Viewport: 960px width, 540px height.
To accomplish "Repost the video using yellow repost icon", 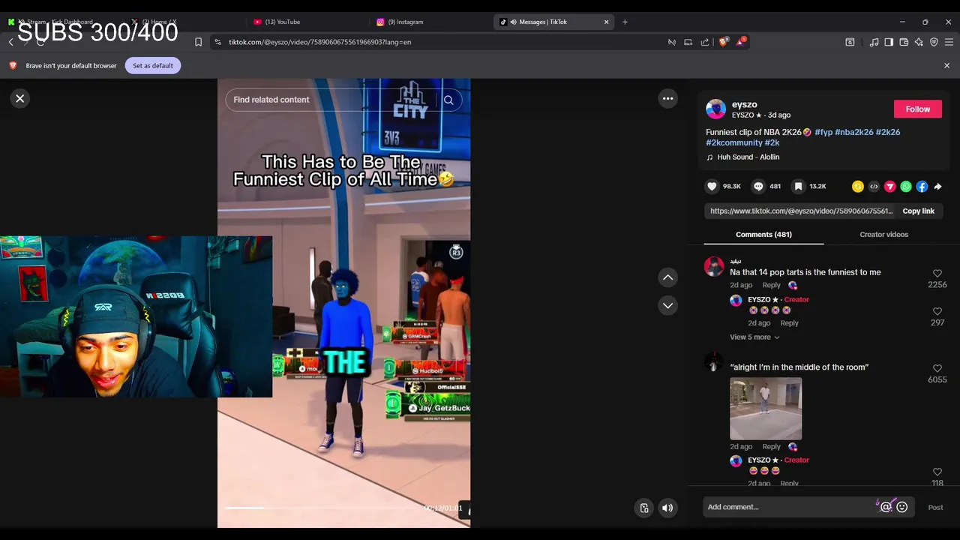I will (x=857, y=187).
